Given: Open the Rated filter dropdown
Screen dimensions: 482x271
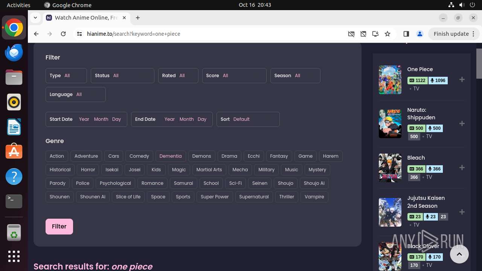Looking at the screenshot, I should pyautogui.click(x=178, y=76).
